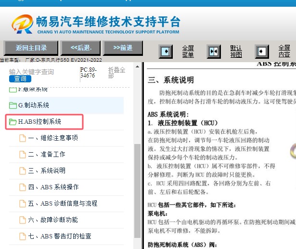Click 防抱死制动系统（ABS）阀 heading
The height and width of the screenshot is (249, 296).
click(x=182, y=245)
